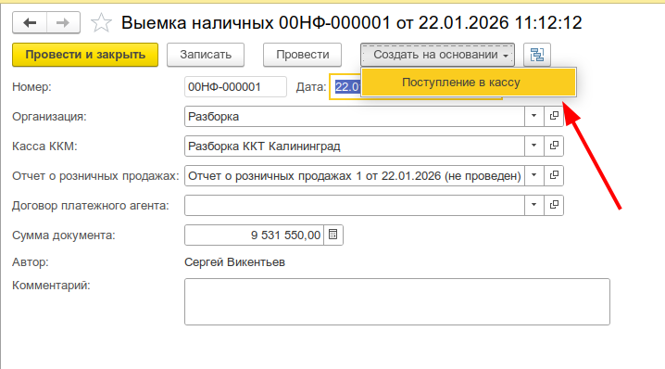The image size is (665, 369).
Task: Choose Поступление в кассу menu entry
Action: pyautogui.click(x=469, y=82)
